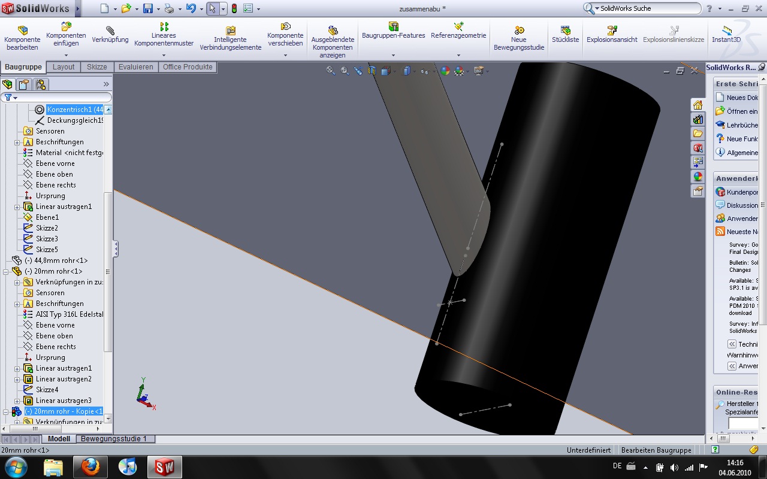Click the Undo arrow icon
The height and width of the screenshot is (479, 767).
click(191, 8)
